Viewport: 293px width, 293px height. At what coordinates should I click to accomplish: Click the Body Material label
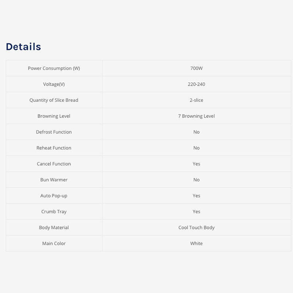coord(54,228)
